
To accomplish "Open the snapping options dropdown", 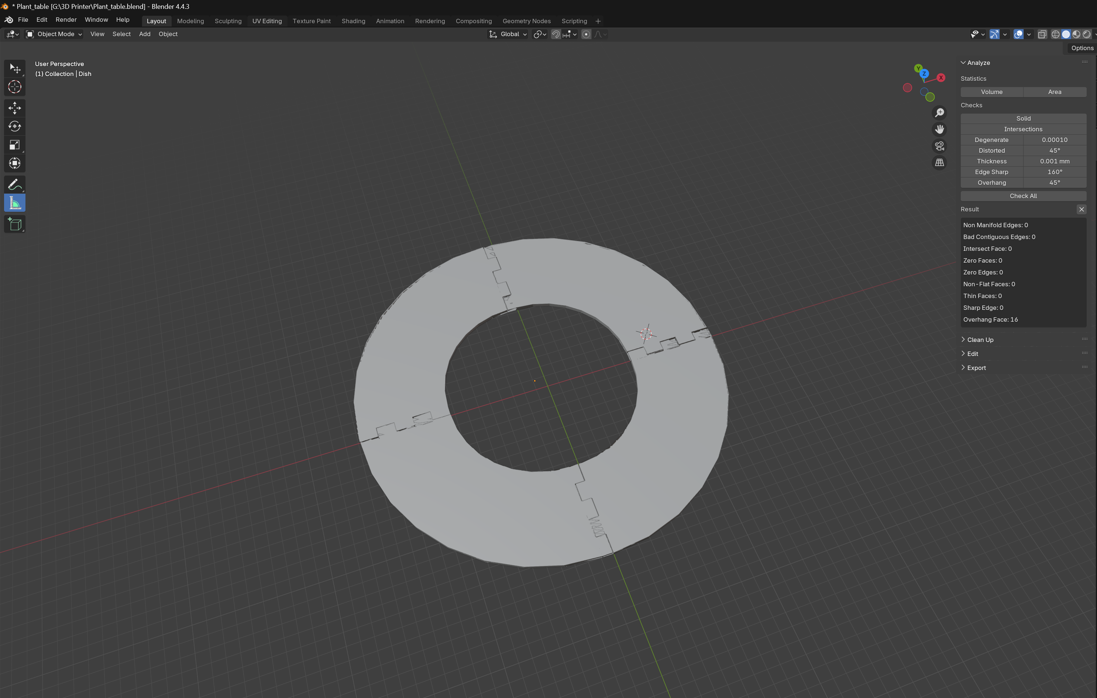I will coord(570,34).
